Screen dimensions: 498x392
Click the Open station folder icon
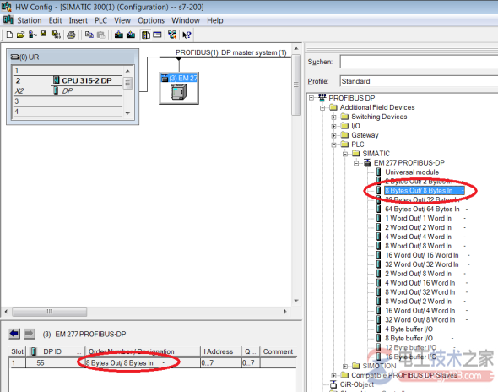point(20,35)
